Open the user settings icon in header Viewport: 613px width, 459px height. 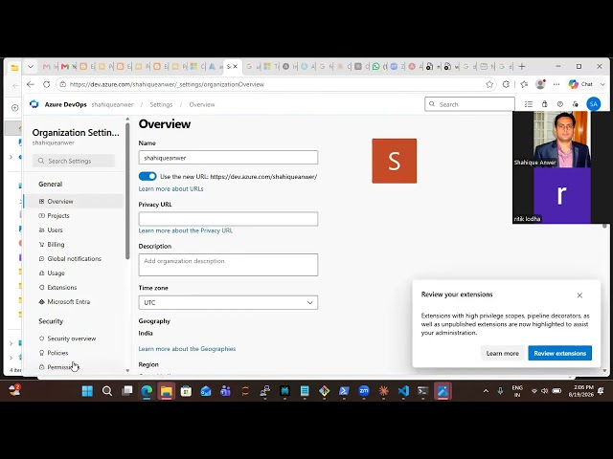pyautogui.click(x=575, y=104)
